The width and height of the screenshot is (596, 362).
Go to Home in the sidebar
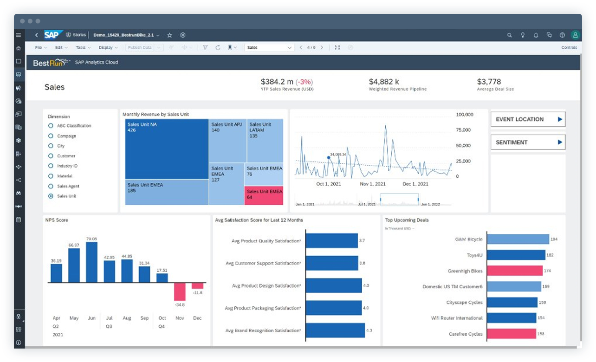pyautogui.click(x=19, y=48)
